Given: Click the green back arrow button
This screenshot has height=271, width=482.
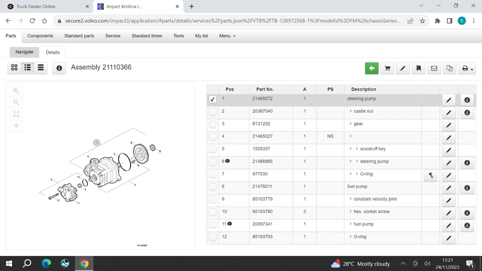Looking at the screenshot, I should point(372,68).
